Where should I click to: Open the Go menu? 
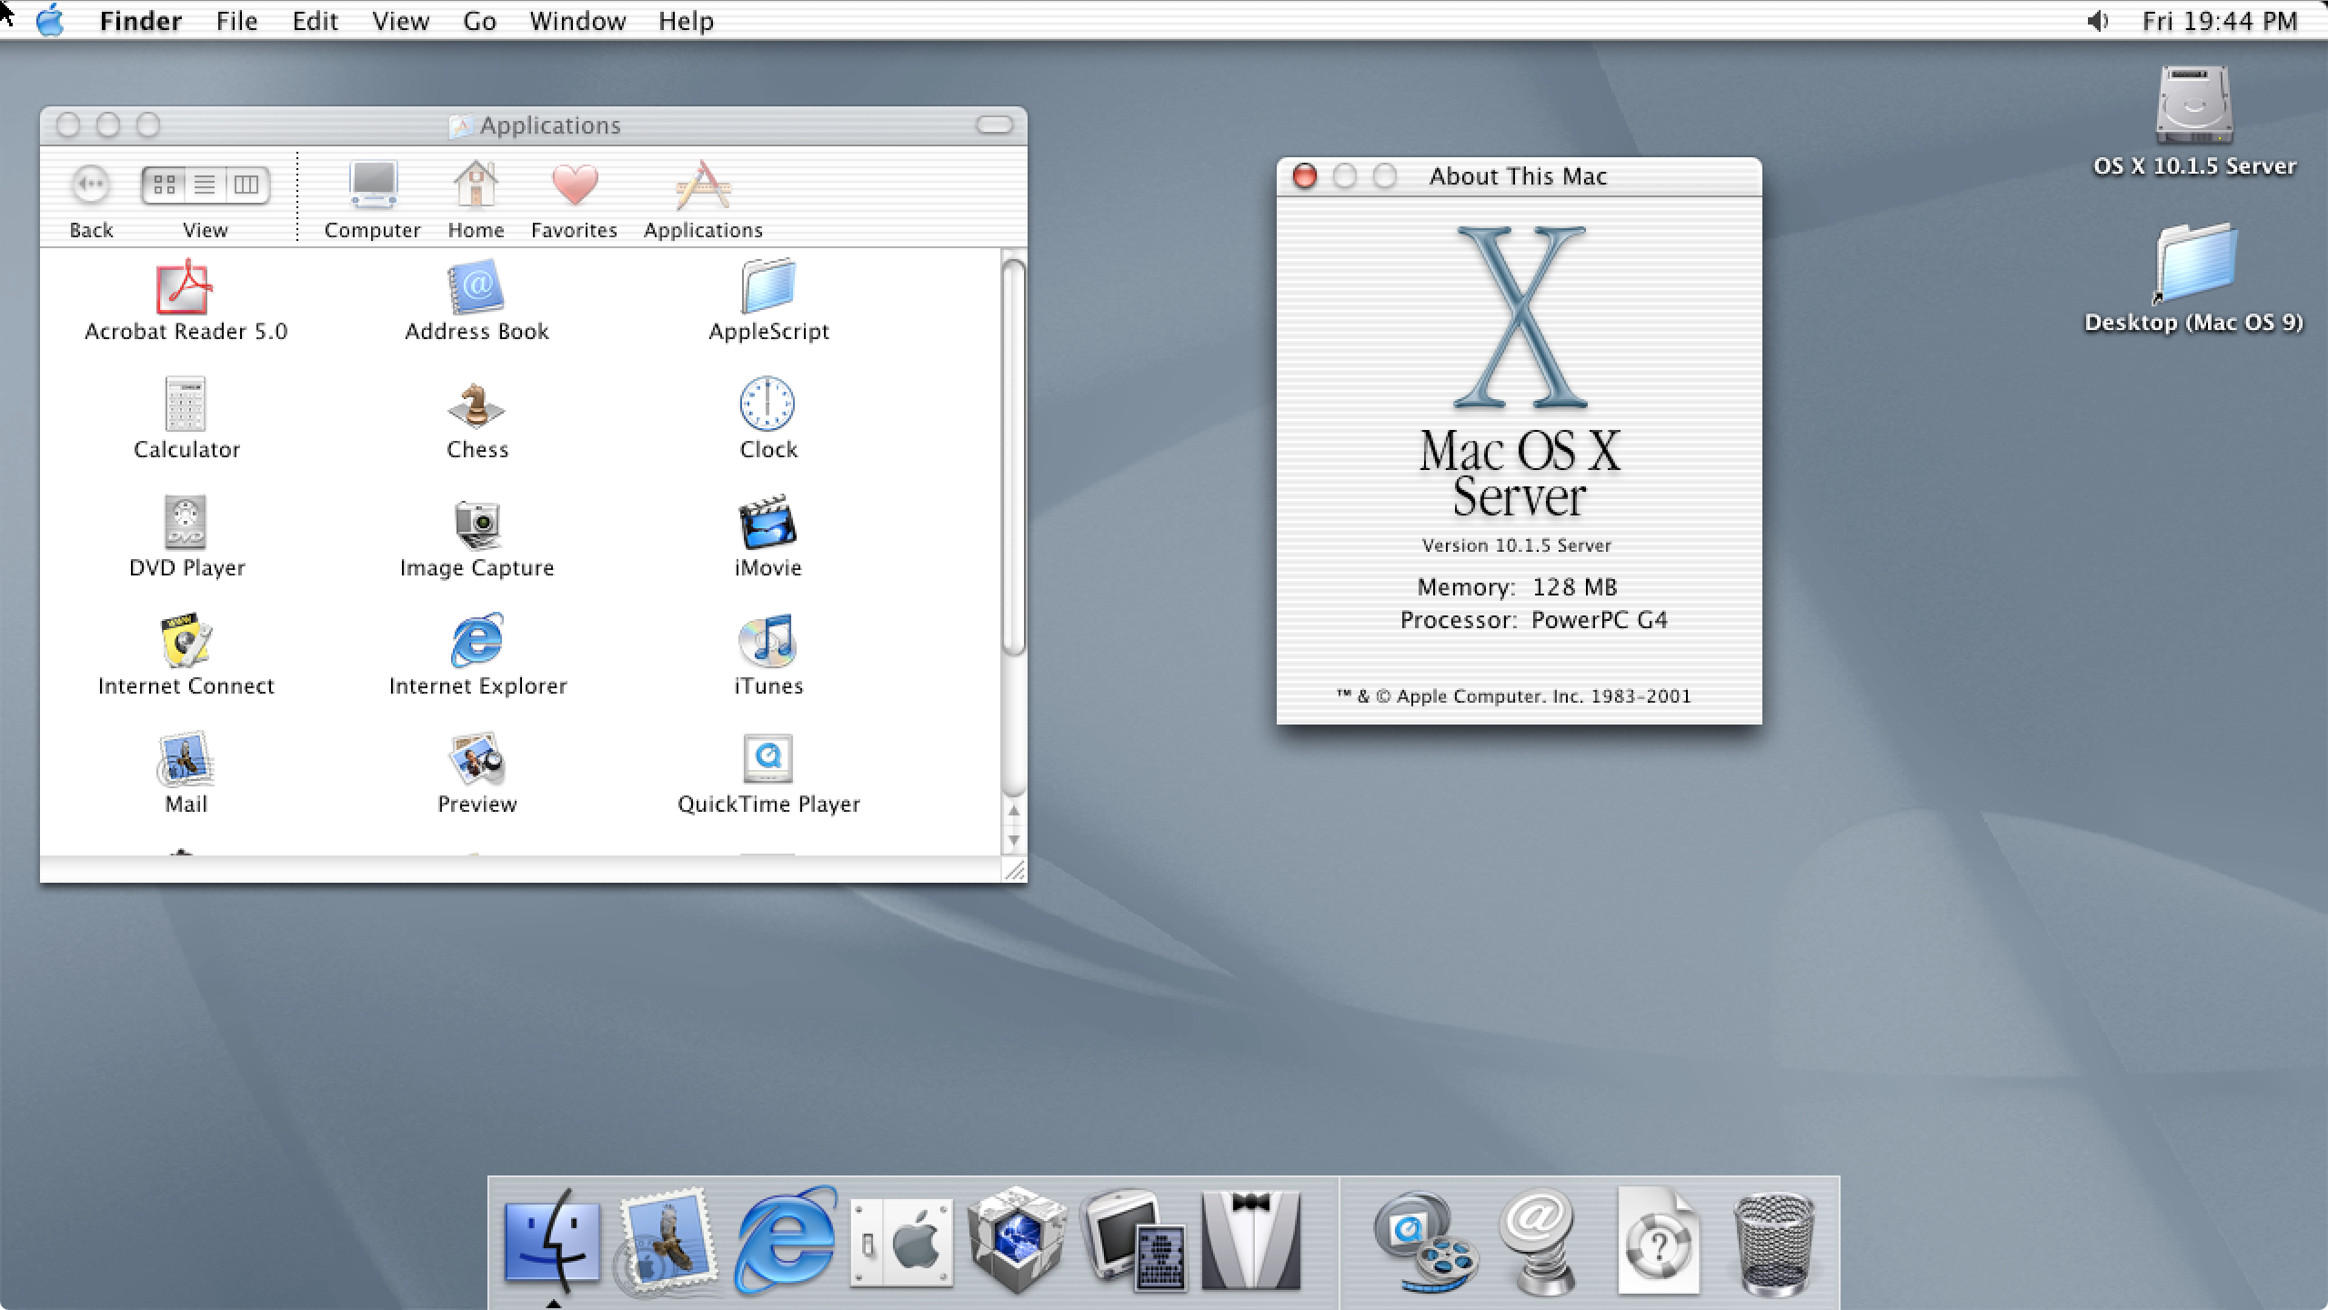[479, 20]
